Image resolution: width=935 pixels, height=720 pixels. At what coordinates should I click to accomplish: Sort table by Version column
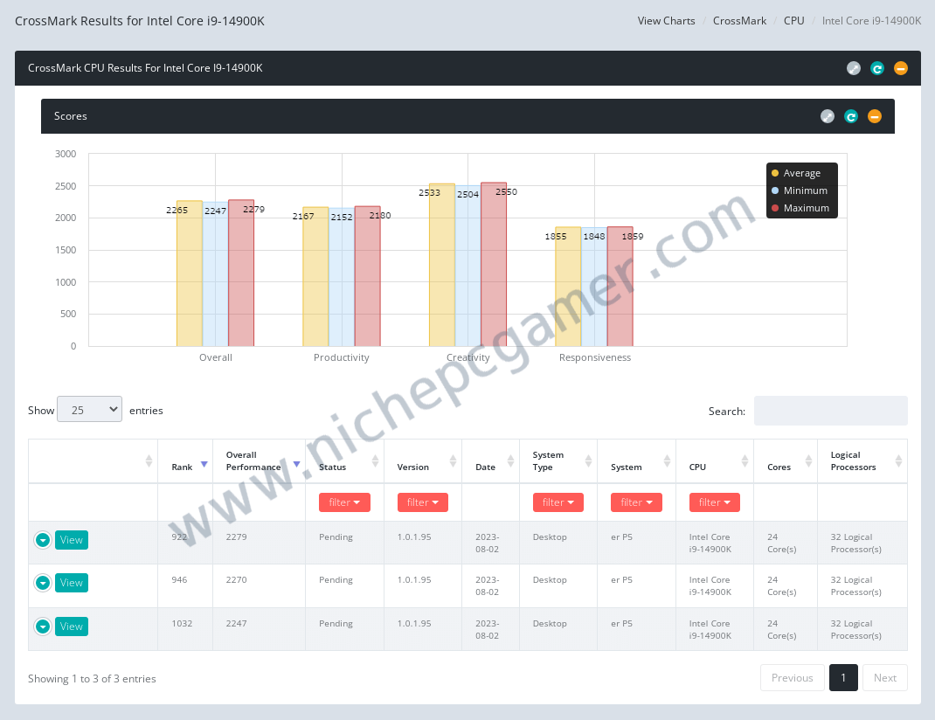click(x=423, y=461)
